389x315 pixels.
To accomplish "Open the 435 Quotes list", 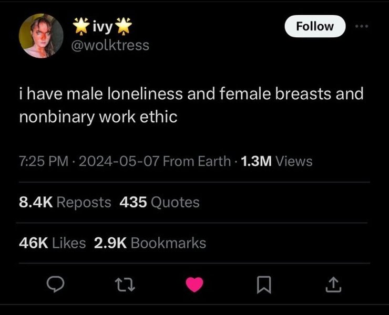I will 159,202.
